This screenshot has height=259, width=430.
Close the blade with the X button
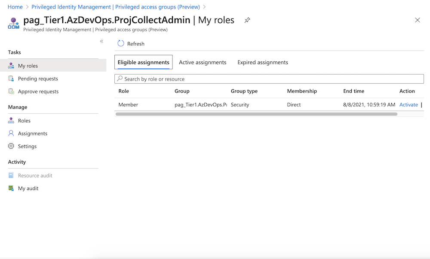pyautogui.click(x=417, y=20)
